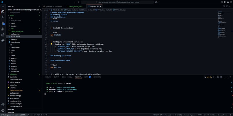Screen dimensions: 233x116
Task: Change the Markdown language mode
Action: [213, 115]
